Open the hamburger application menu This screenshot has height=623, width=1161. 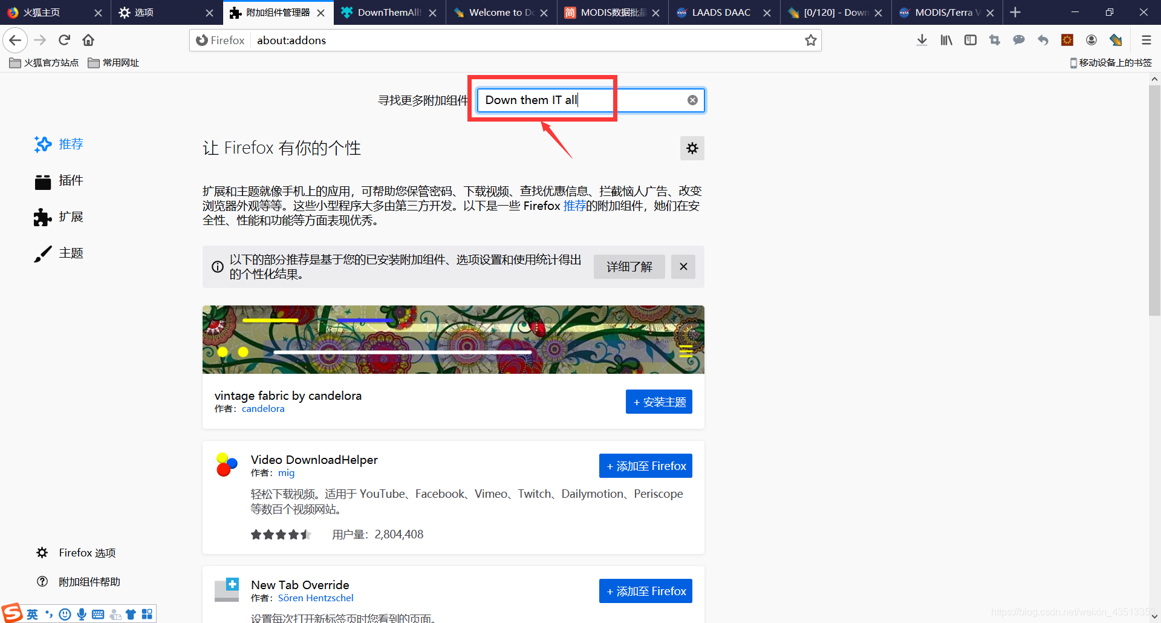(1146, 40)
